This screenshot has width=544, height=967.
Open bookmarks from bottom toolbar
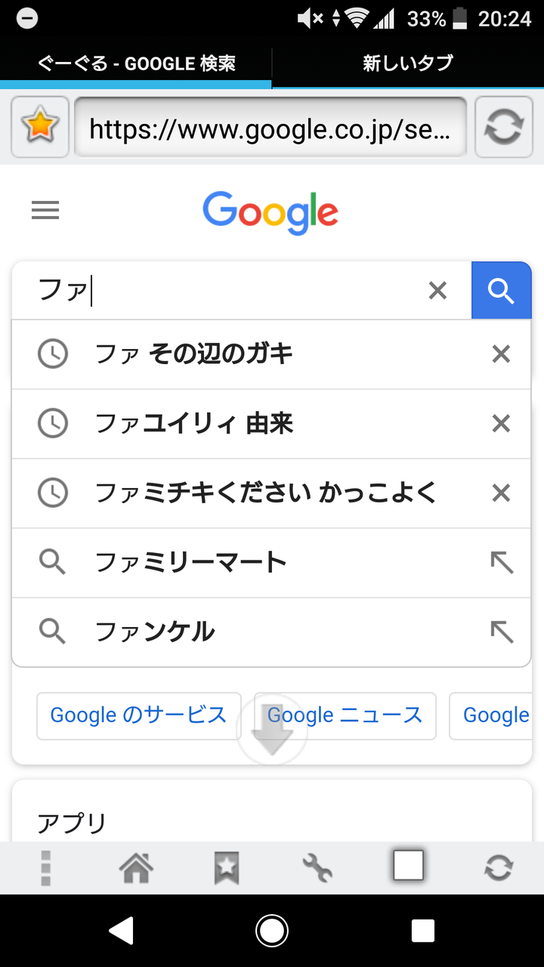[227, 867]
